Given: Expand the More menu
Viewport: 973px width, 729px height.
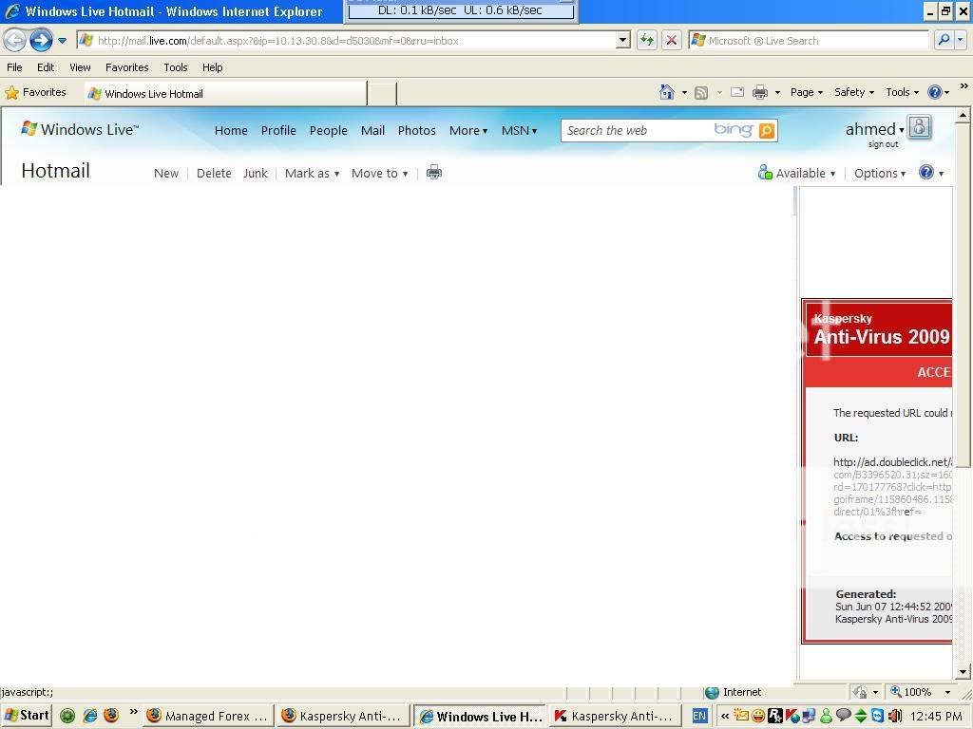Looking at the screenshot, I should (468, 130).
